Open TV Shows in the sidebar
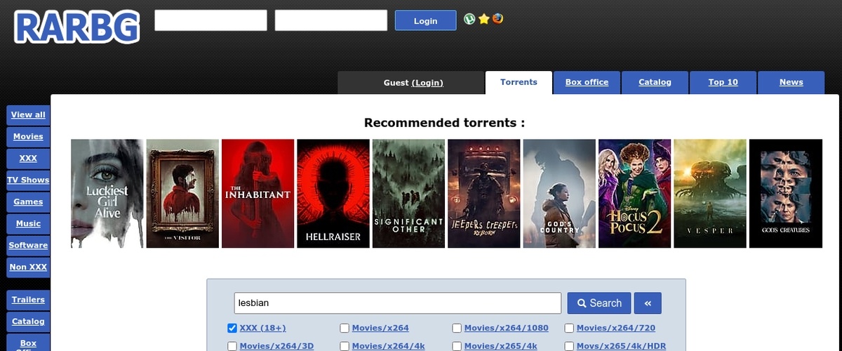The image size is (842, 351). click(28, 180)
